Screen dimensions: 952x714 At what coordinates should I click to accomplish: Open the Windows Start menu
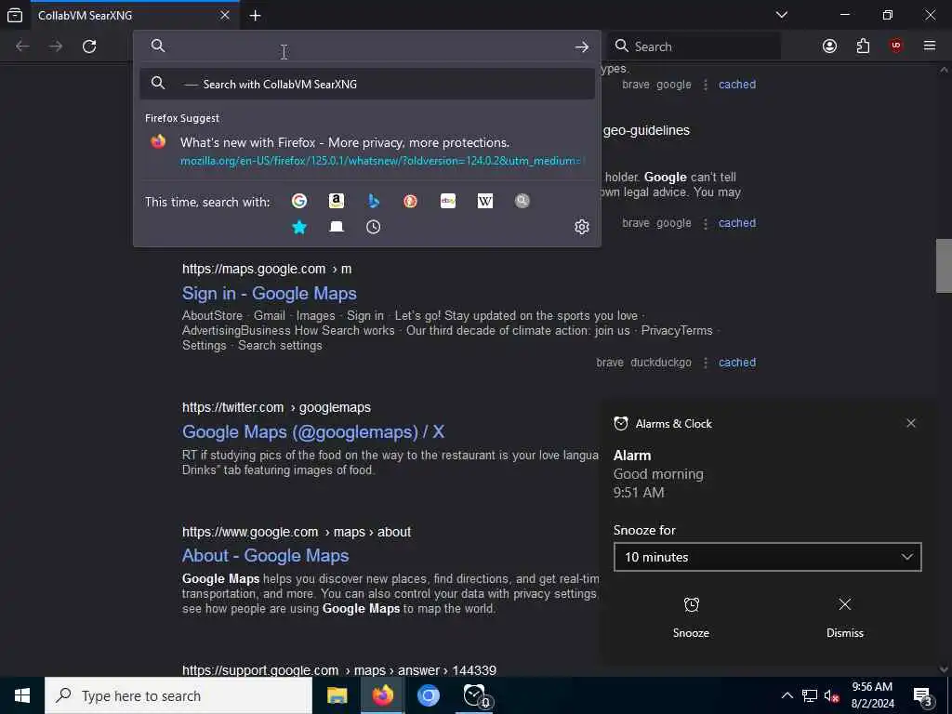[22, 695]
